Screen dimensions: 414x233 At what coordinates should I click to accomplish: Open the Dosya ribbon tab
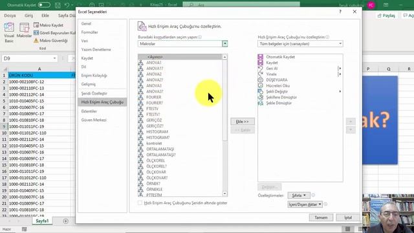click(10, 16)
